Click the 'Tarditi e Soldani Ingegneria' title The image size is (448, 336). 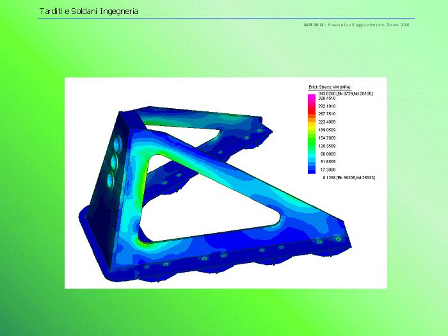point(88,12)
